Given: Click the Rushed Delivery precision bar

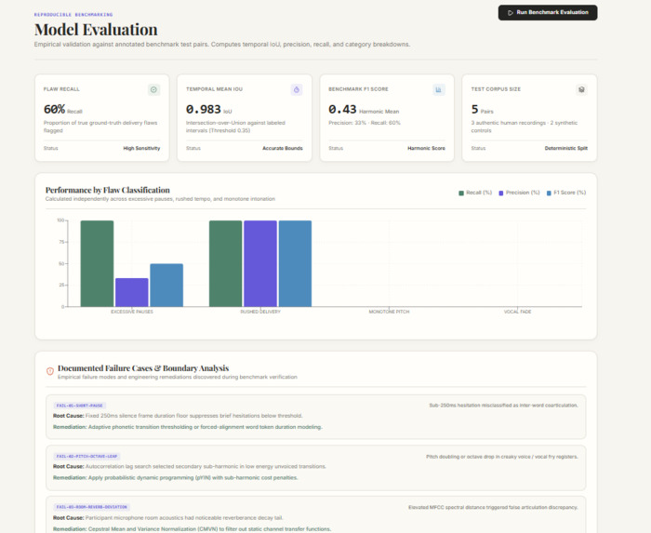Looking at the screenshot, I should (x=260, y=263).
